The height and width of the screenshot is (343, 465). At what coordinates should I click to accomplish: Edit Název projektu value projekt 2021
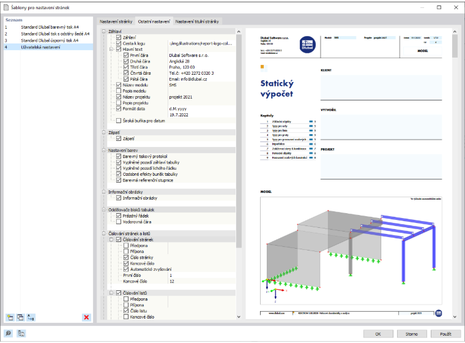coord(202,97)
